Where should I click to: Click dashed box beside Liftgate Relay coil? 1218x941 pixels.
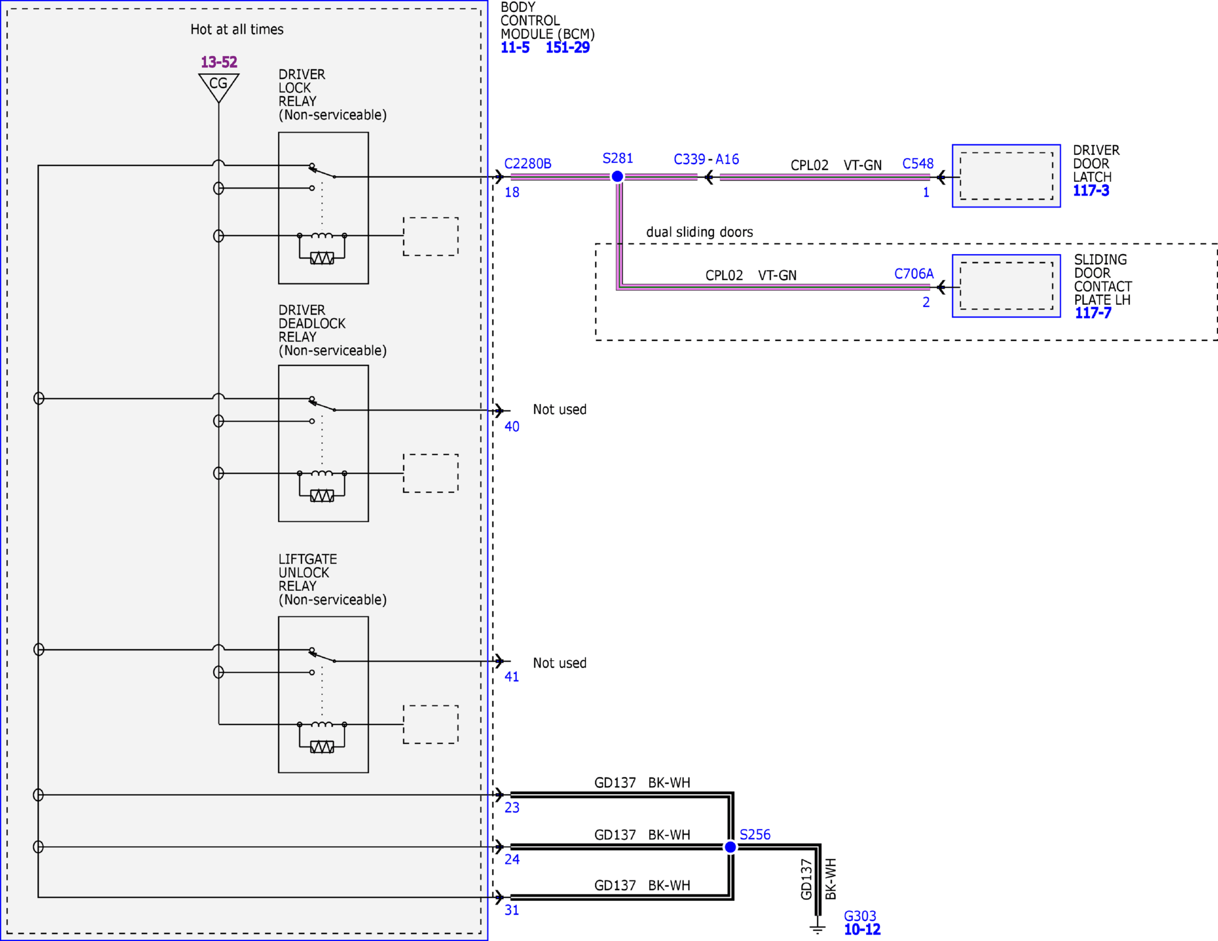pyautogui.click(x=431, y=724)
